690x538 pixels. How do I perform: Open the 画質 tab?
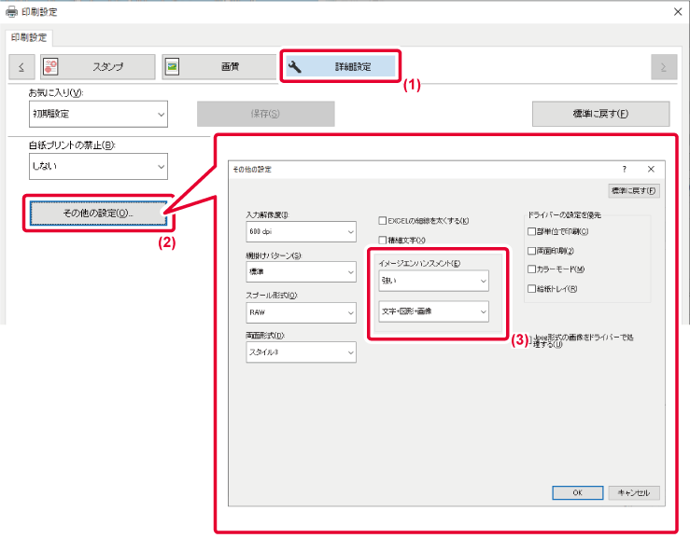point(219,67)
